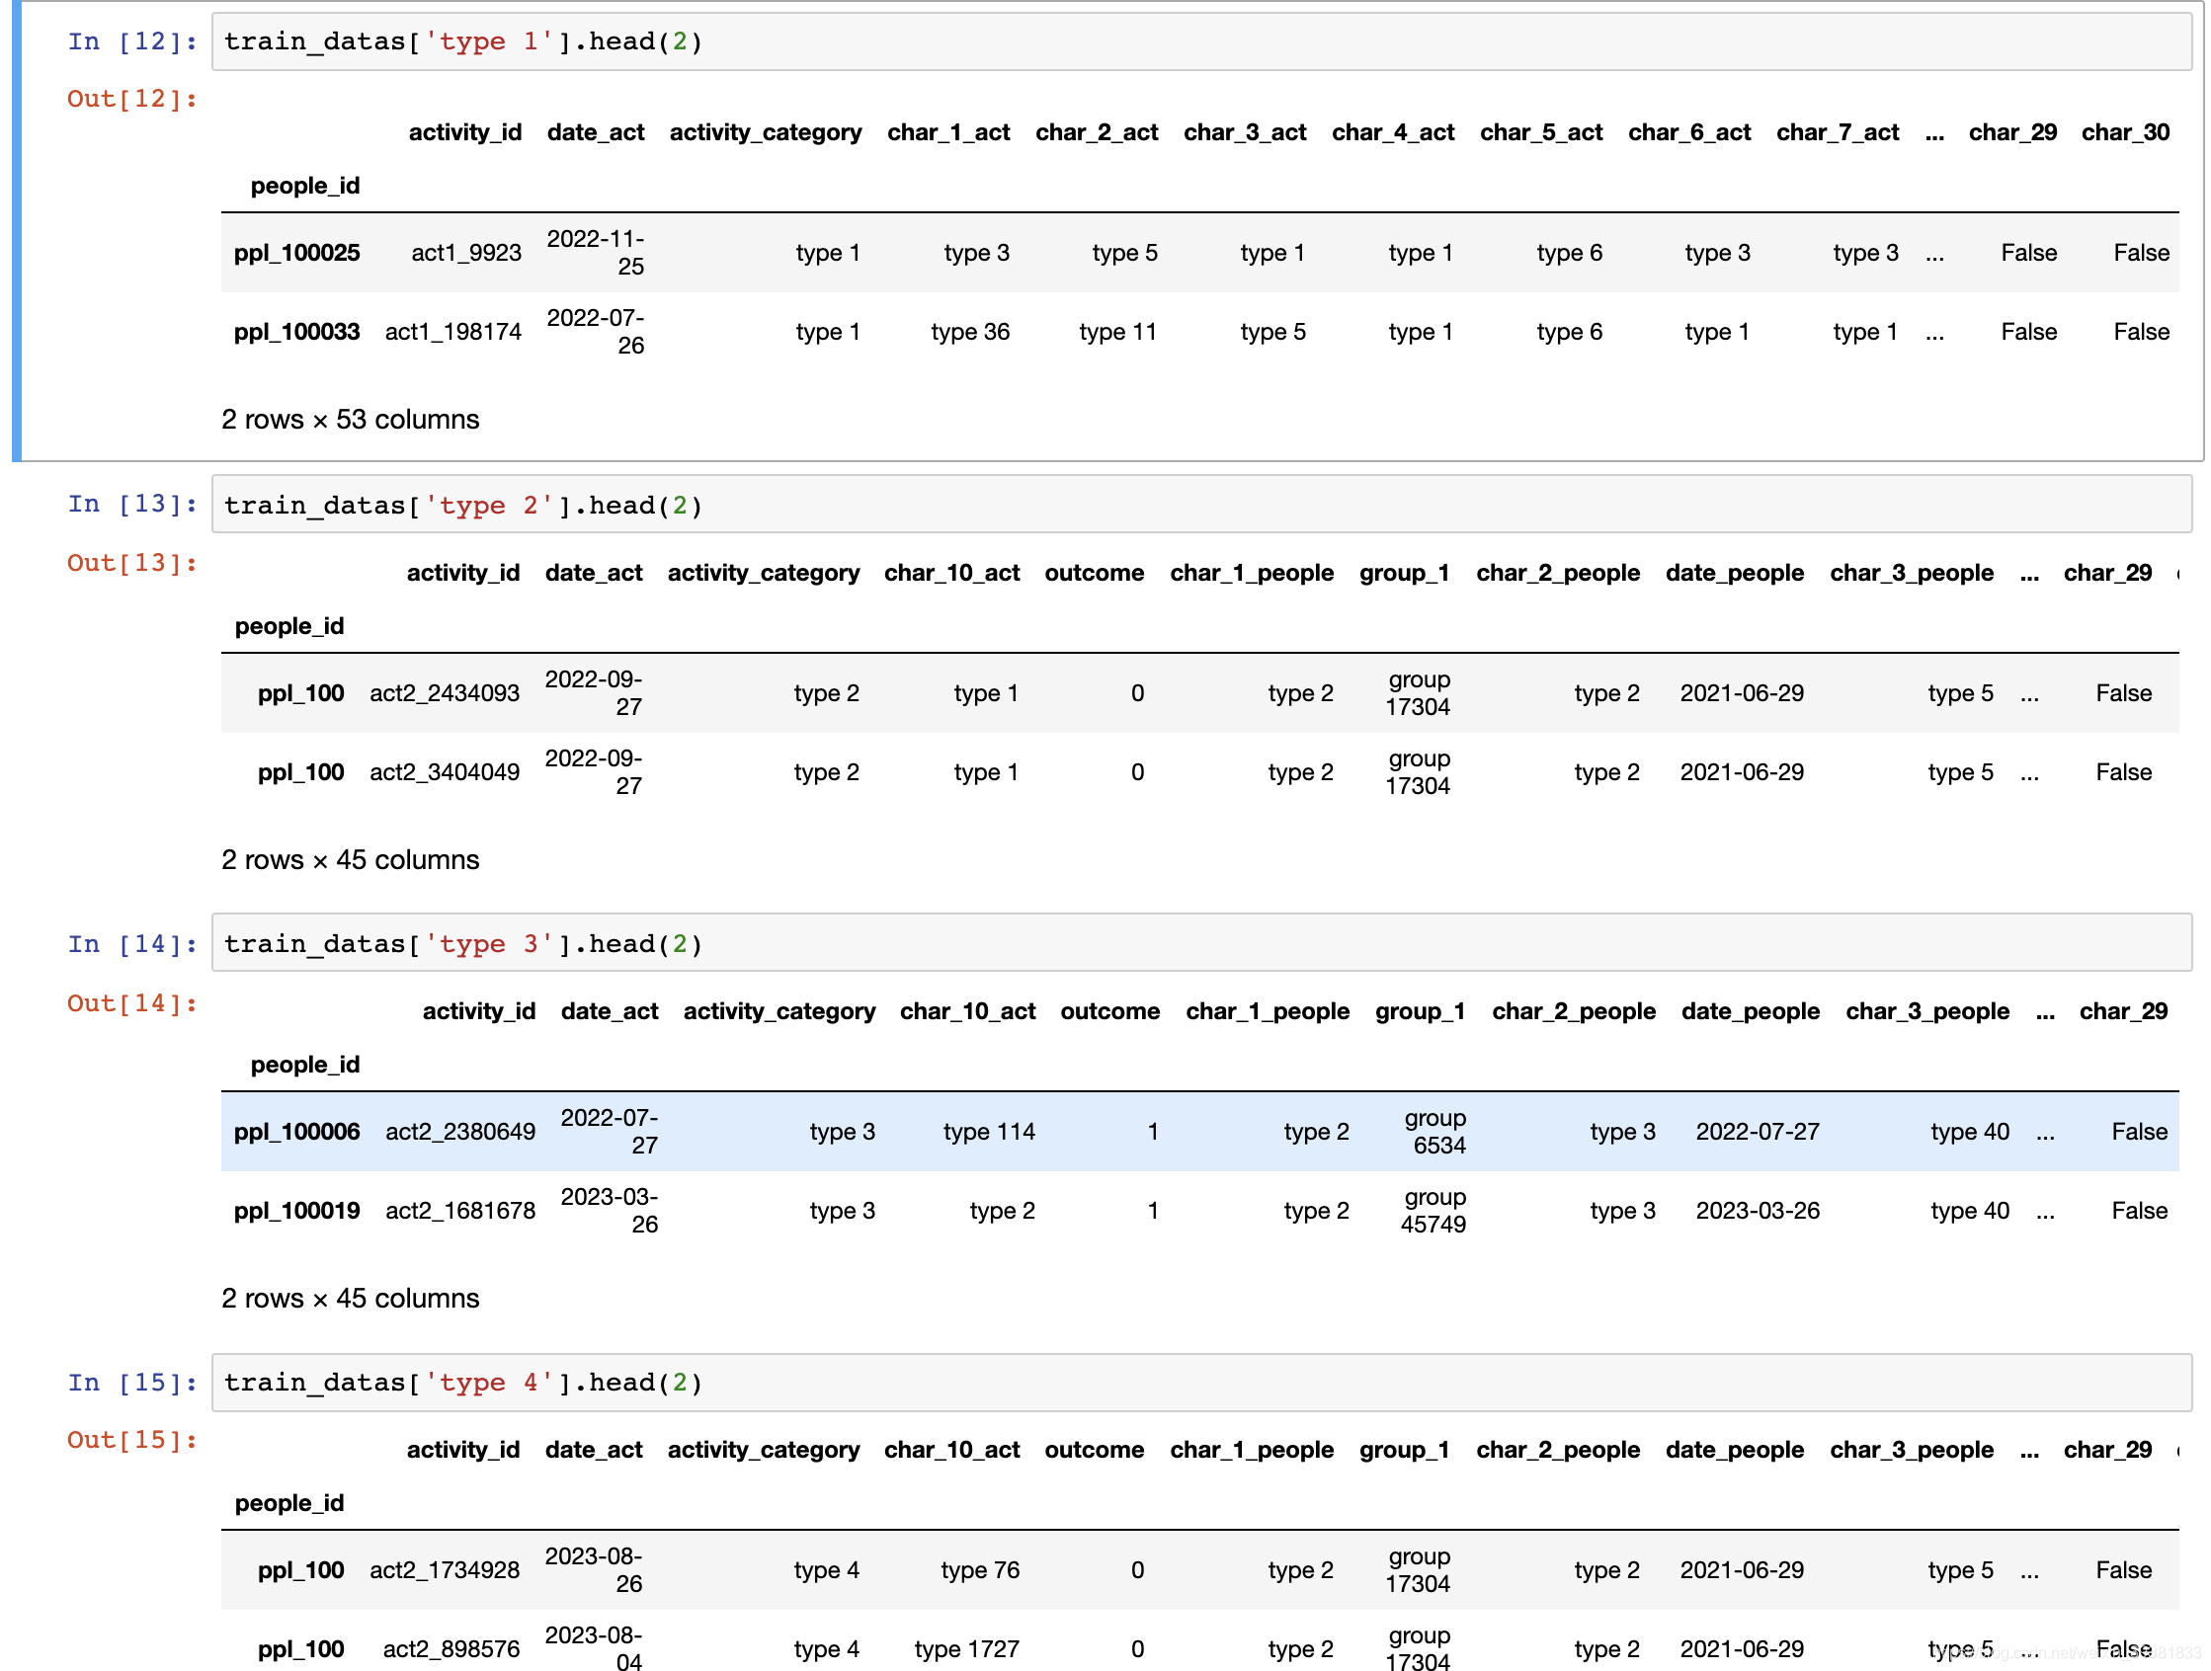This screenshot has height=1671, width=2211.
Task: Click the act2_2380649 activity id cell
Action: 460,1132
